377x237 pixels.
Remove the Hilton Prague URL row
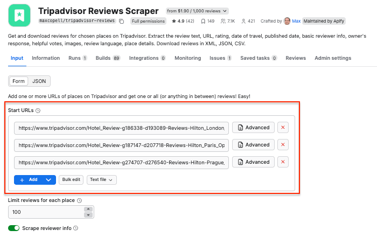283,162
